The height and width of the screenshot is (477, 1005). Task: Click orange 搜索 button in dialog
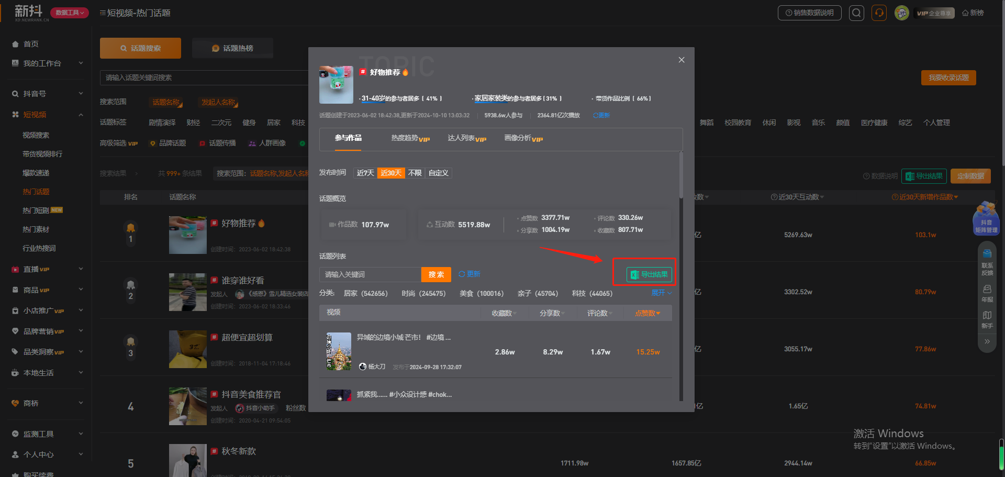click(x=436, y=274)
